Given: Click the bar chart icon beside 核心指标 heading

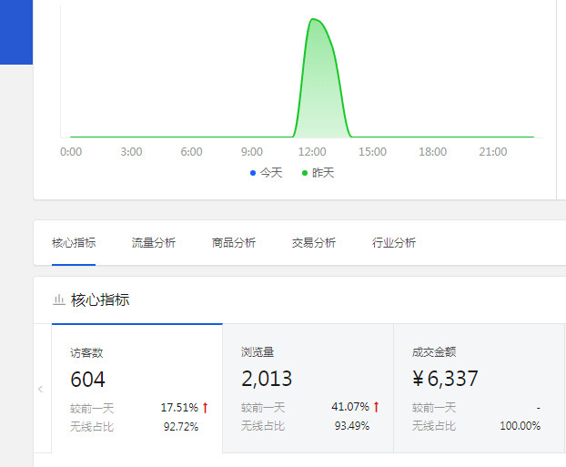Looking at the screenshot, I should (58, 299).
